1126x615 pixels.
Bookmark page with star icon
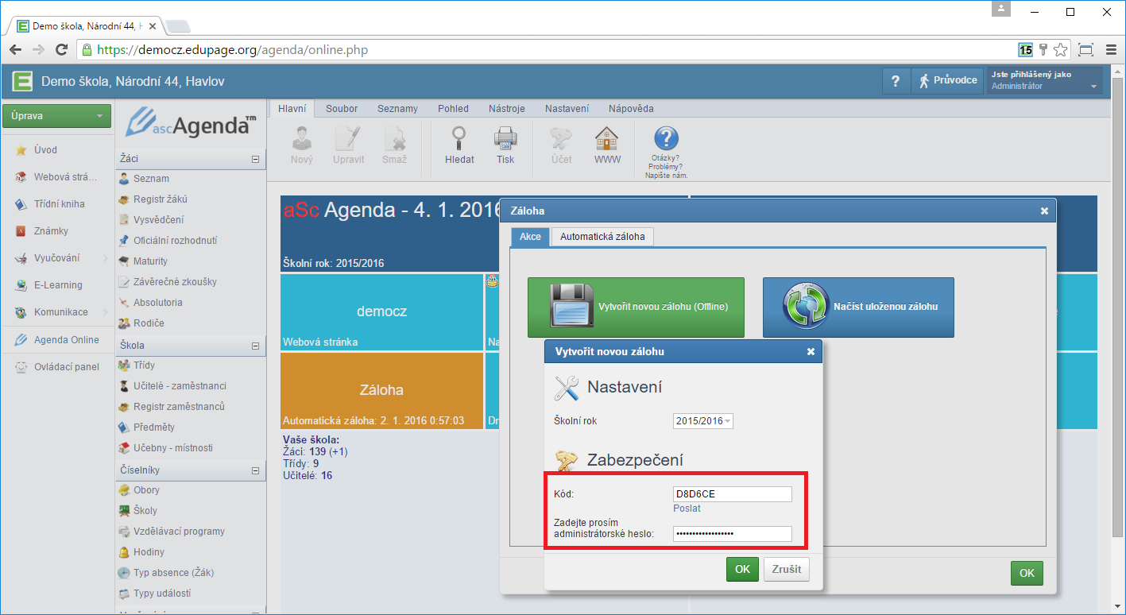click(1060, 49)
